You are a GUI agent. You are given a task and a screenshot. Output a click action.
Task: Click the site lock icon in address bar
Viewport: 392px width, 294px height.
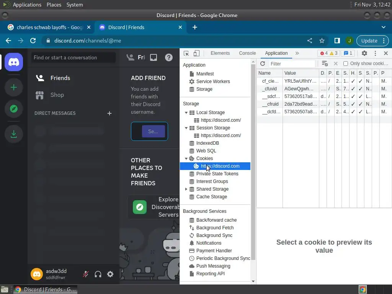(48, 41)
